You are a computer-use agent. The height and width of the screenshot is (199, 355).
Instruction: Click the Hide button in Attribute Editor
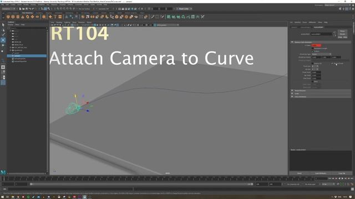[x=345, y=37]
